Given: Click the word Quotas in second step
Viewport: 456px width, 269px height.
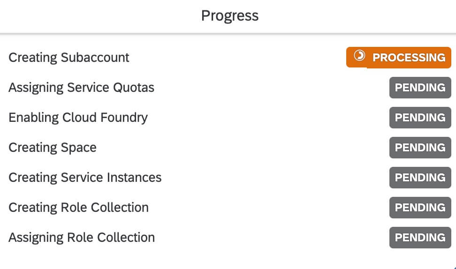Looking at the screenshot, I should pyautogui.click(x=134, y=88).
